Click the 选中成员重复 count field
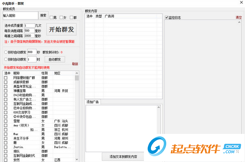The image size is (245, 162). tap(29, 25)
